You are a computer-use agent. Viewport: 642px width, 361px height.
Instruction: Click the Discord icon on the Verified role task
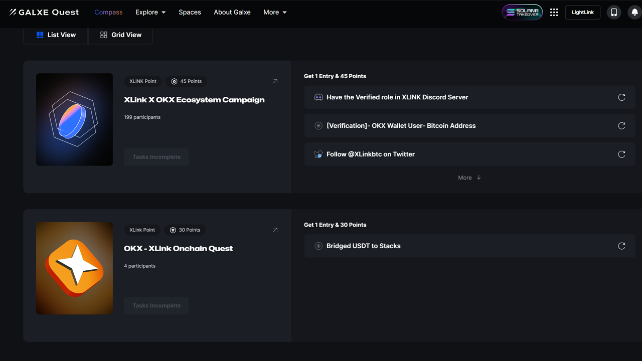318,97
